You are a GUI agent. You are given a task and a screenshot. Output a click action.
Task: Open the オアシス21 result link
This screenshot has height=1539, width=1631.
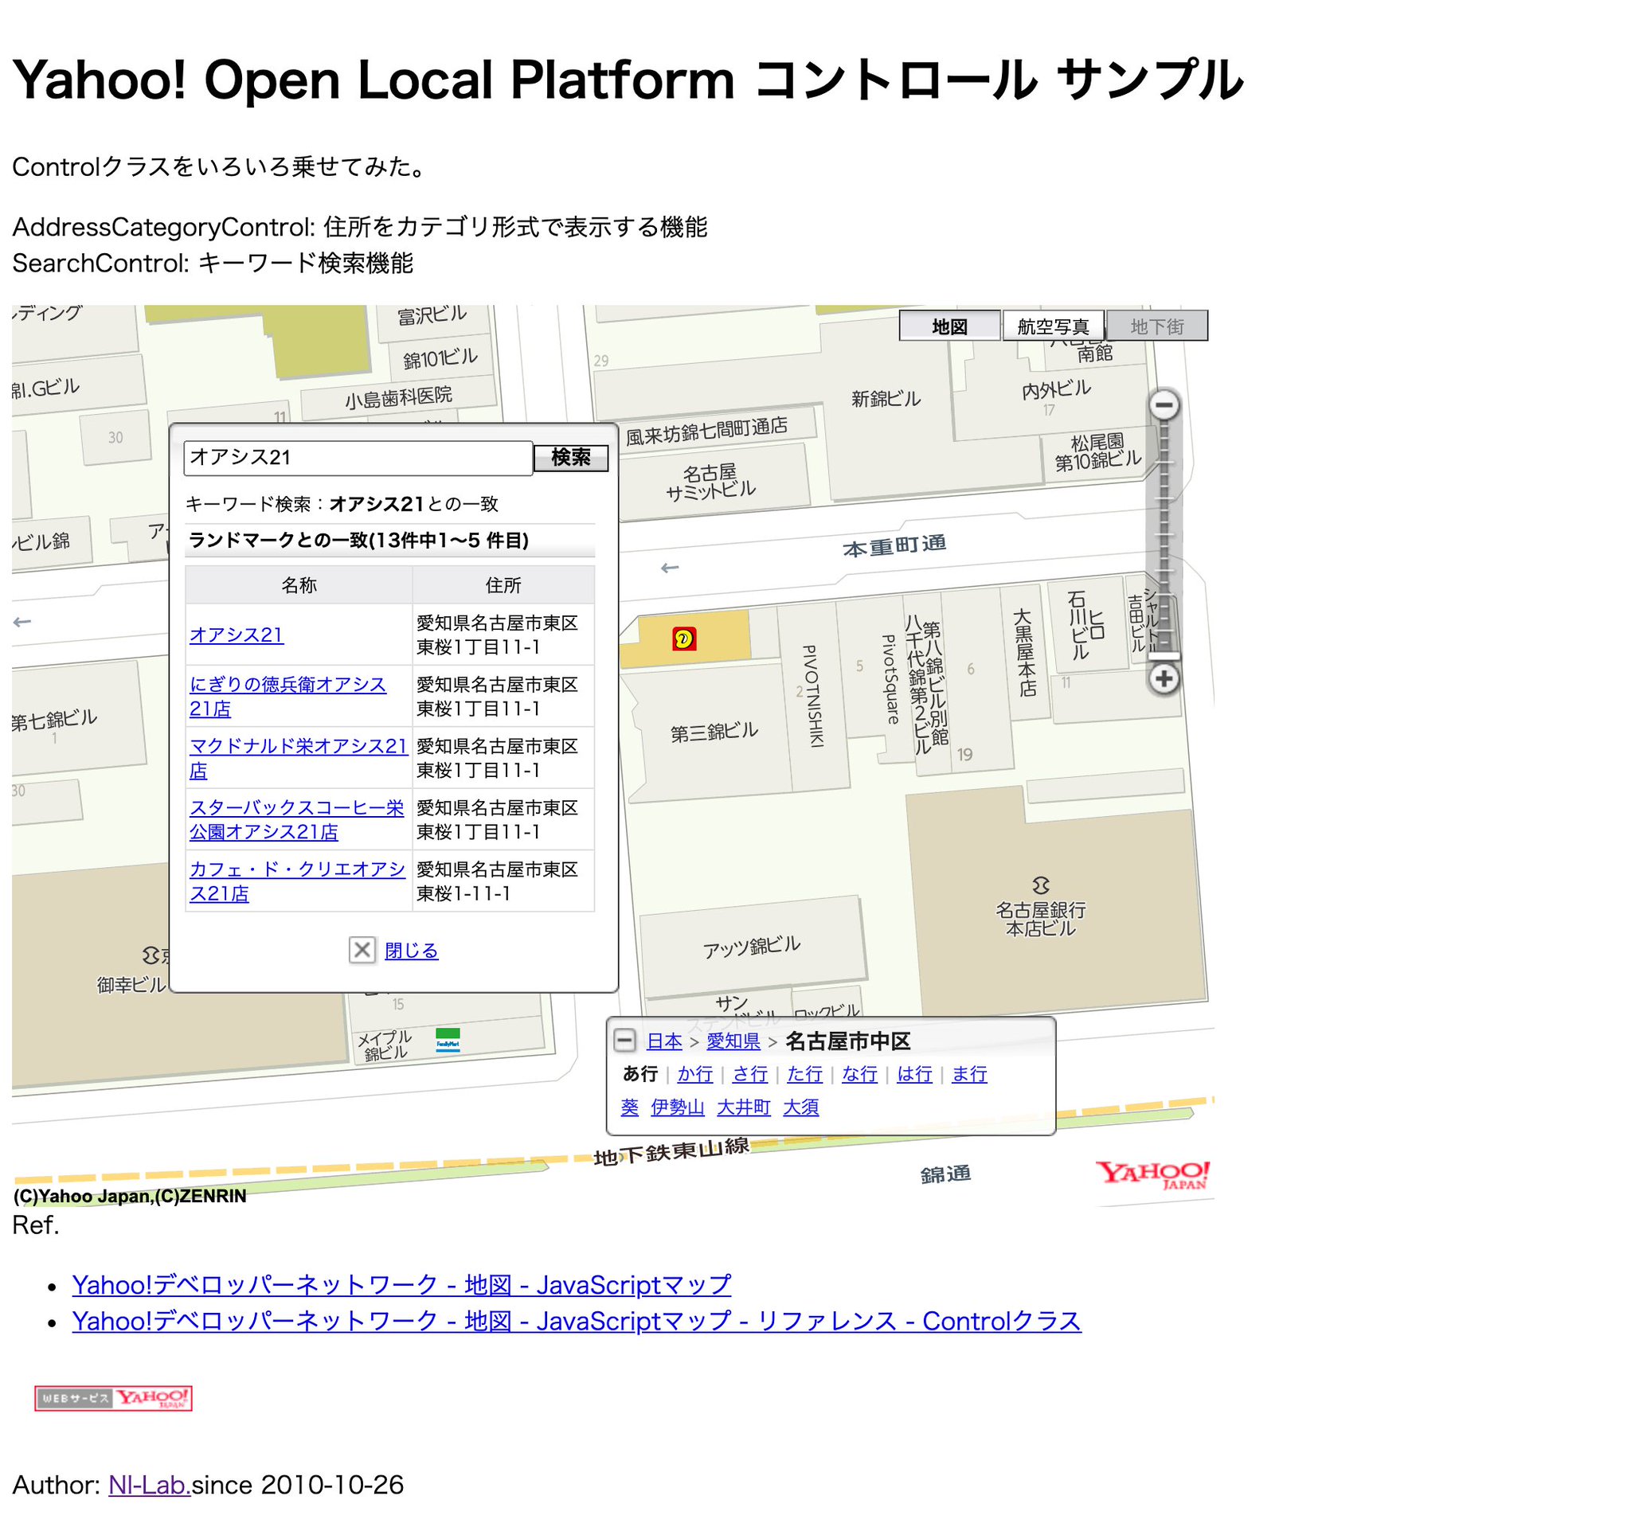pyautogui.click(x=237, y=635)
